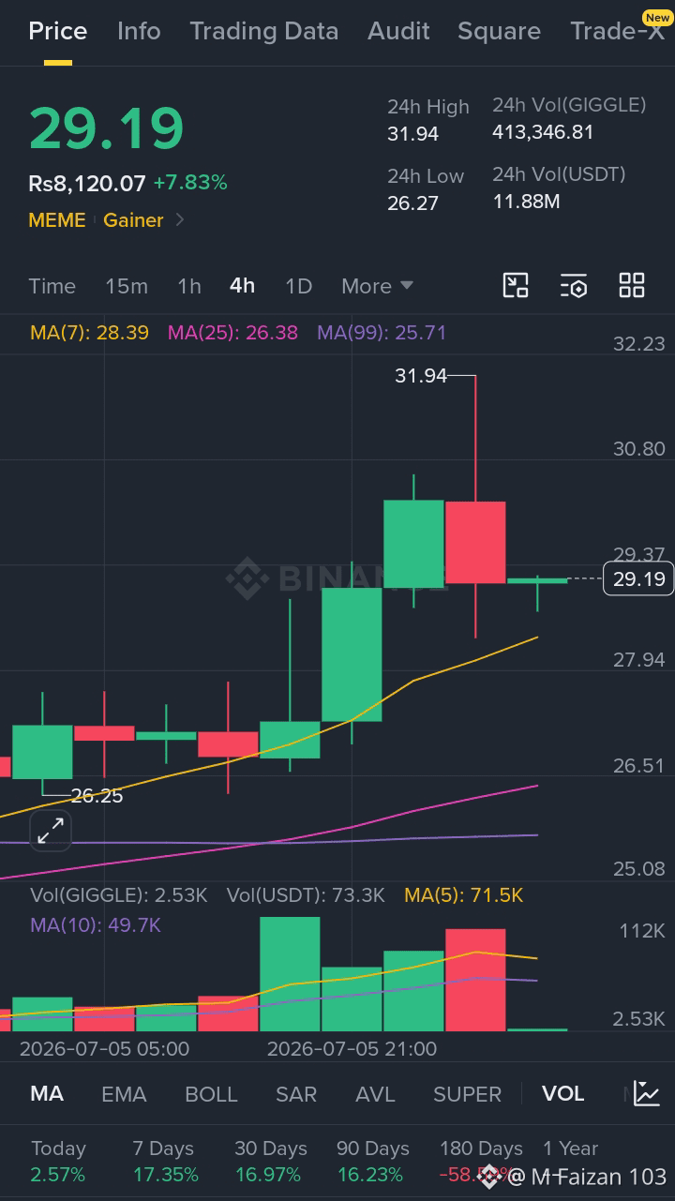675x1201 pixels.
Task: Select the 1h interval
Action: click(189, 286)
